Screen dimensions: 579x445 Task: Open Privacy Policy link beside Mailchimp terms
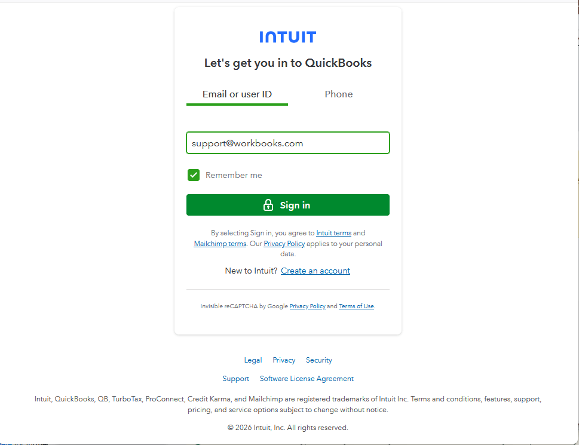coord(284,244)
